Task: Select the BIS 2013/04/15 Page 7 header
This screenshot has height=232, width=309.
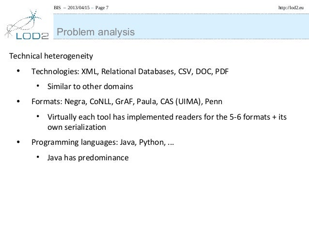Action: click(x=81, y=8)
